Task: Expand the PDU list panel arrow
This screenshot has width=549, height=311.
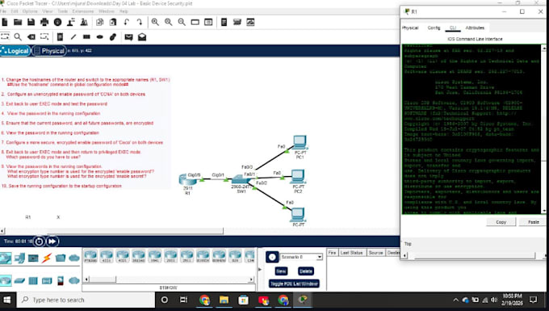Action: [260, 269]
